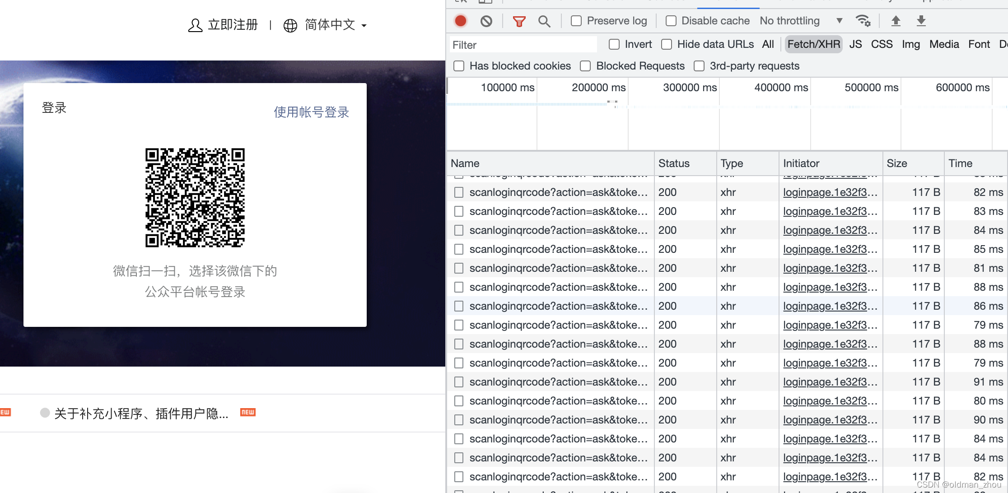
Task: Open network search magnifier
Action: click(545, 21)
